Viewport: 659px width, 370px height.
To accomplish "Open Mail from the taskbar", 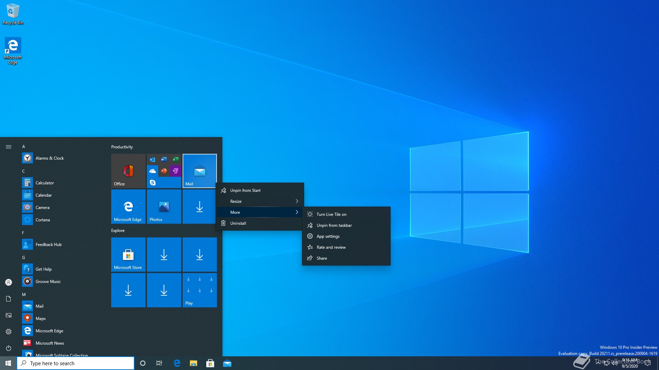I will coord(227,363).
